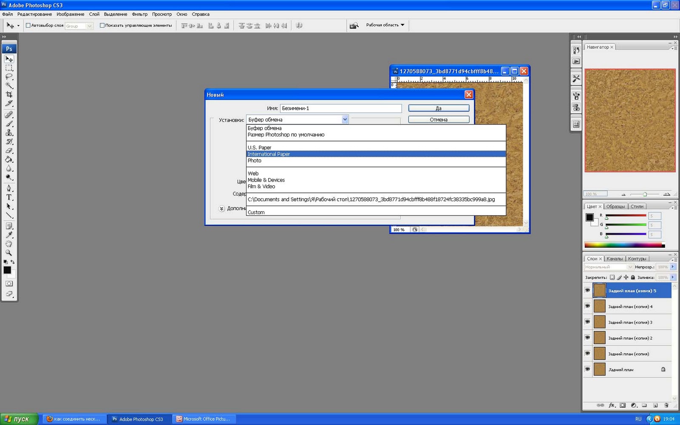The height and width of the screenshot is (425, 680).
Task: Select the Move tool in the toolbox
Action: (9, 59)
